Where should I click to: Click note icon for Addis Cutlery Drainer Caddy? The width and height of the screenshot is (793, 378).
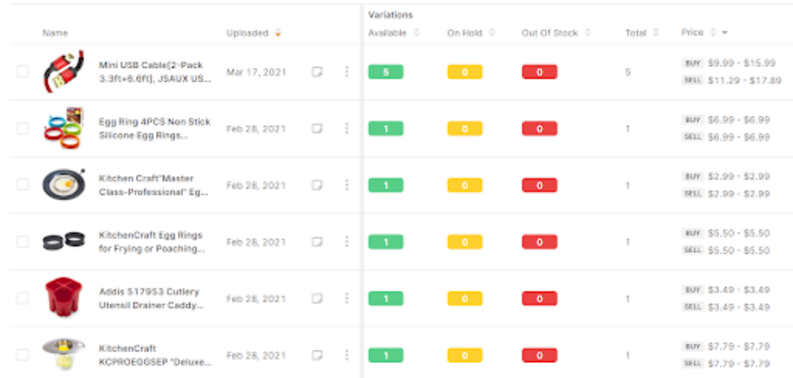click(317, 299)
